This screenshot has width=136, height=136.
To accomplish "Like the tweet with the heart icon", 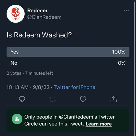I will pyautogui.click(x=83, y=99).
